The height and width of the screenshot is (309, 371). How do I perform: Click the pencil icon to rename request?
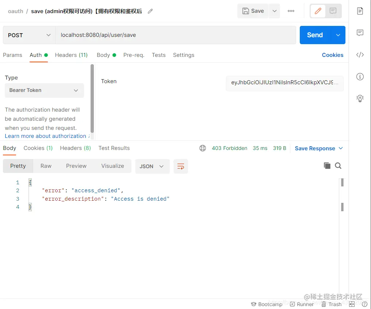[150, 11]
